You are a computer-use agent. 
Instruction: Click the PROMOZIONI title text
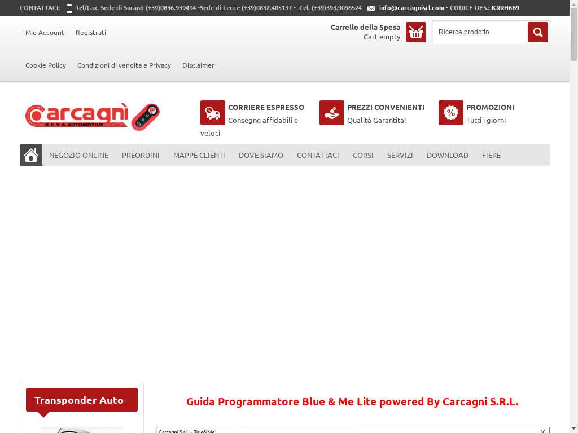pyautogui.click(x=491, y=107)
